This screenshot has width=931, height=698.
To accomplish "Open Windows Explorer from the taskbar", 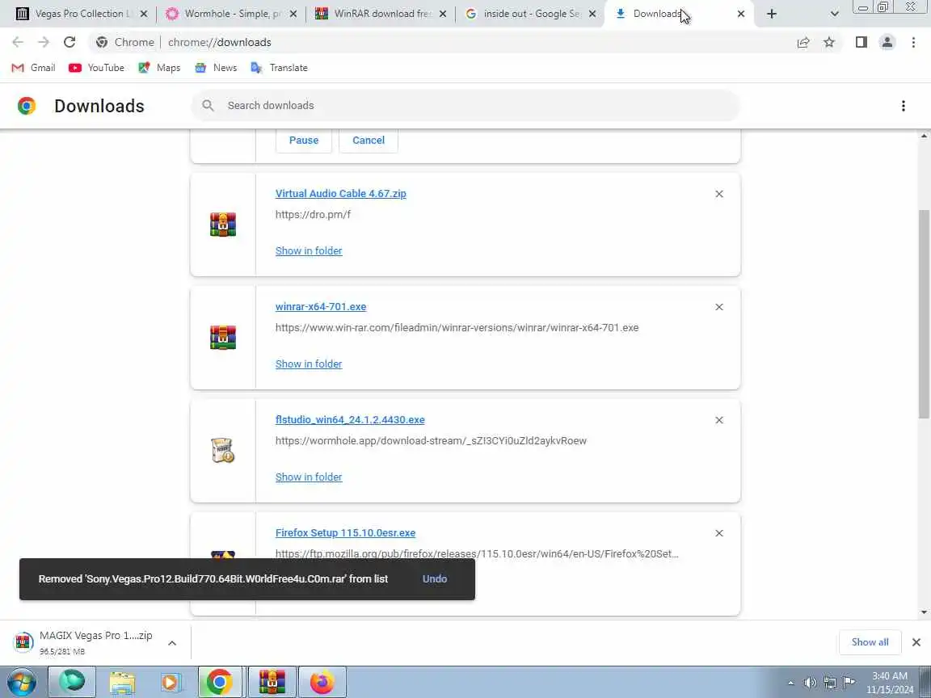I will pyautogui.click(x=122, y=683).
